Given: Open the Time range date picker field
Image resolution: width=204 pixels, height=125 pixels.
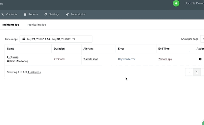Looking at the screenshot, I should click(x=56, y=39).
